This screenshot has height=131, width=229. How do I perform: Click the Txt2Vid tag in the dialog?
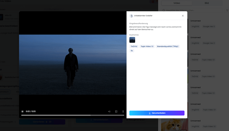pyautogui.click(x=134, y=46)
